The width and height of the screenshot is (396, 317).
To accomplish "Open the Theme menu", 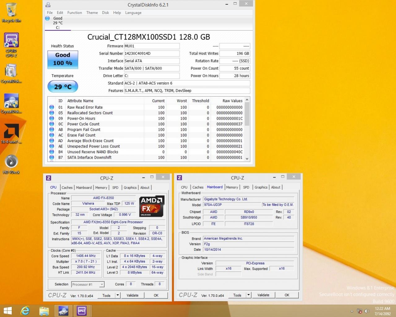I will 92,13.
